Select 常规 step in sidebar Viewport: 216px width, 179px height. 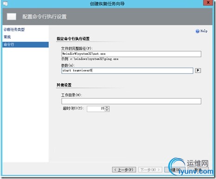(x=7, y=37)
